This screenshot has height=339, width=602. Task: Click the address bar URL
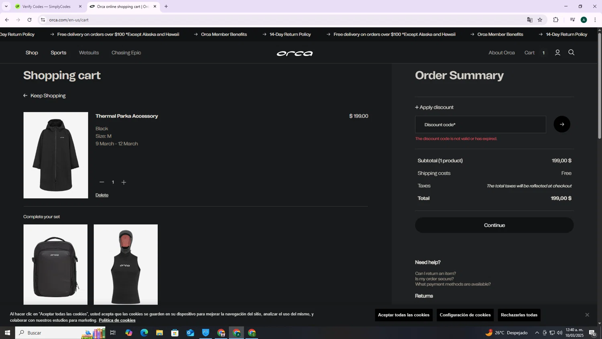[x=69, y=20]
